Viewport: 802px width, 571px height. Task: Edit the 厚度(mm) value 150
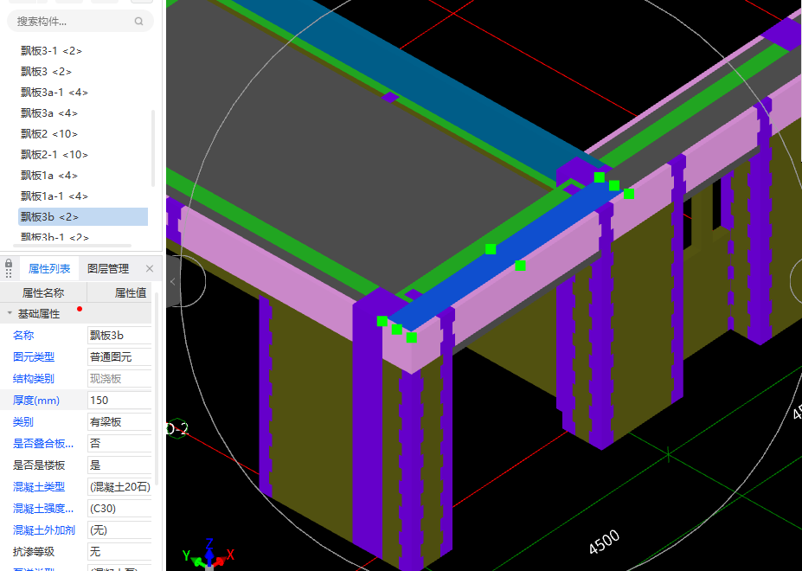[x=119, y=400]
